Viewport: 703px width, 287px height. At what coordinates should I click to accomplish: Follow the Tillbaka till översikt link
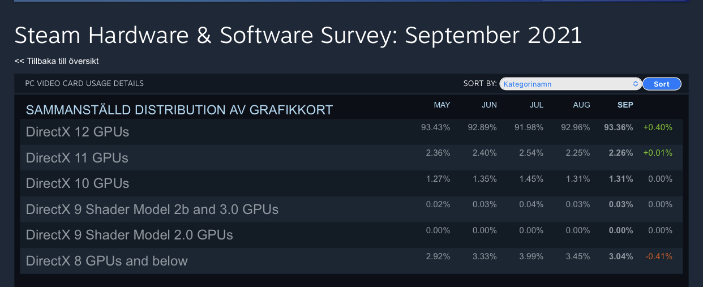(60, 61)
